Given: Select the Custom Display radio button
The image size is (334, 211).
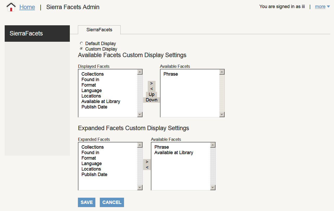Looking at the screenshot, I should click(x=82, y=49).
